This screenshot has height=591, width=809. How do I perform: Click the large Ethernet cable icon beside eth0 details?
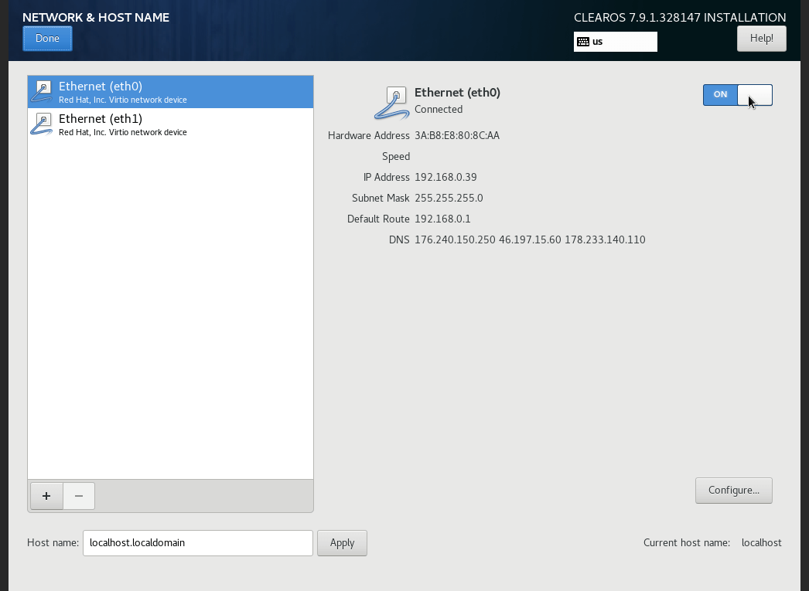point(391,102)
